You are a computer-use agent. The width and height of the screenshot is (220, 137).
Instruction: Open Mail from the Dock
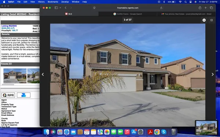point(73,132)
